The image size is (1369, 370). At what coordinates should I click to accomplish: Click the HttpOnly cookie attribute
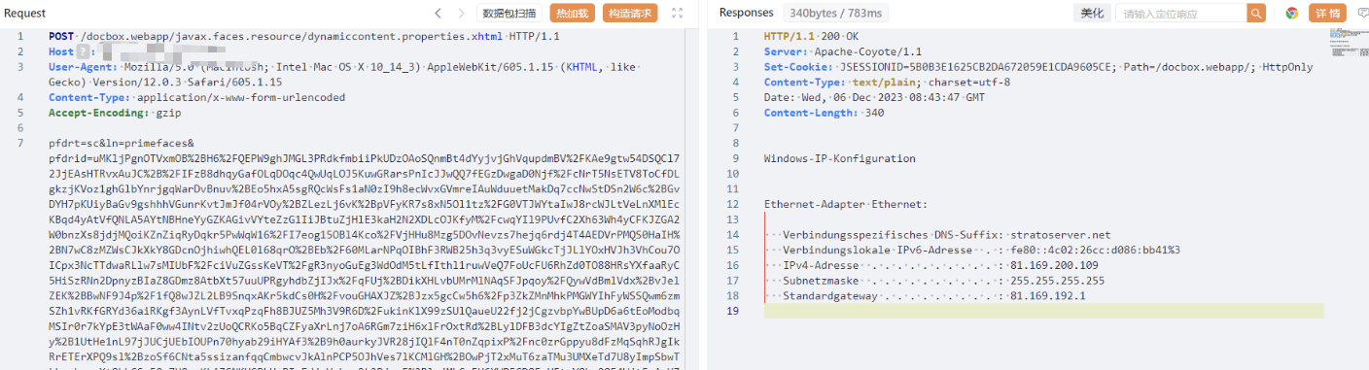[x=1288, y=67]
